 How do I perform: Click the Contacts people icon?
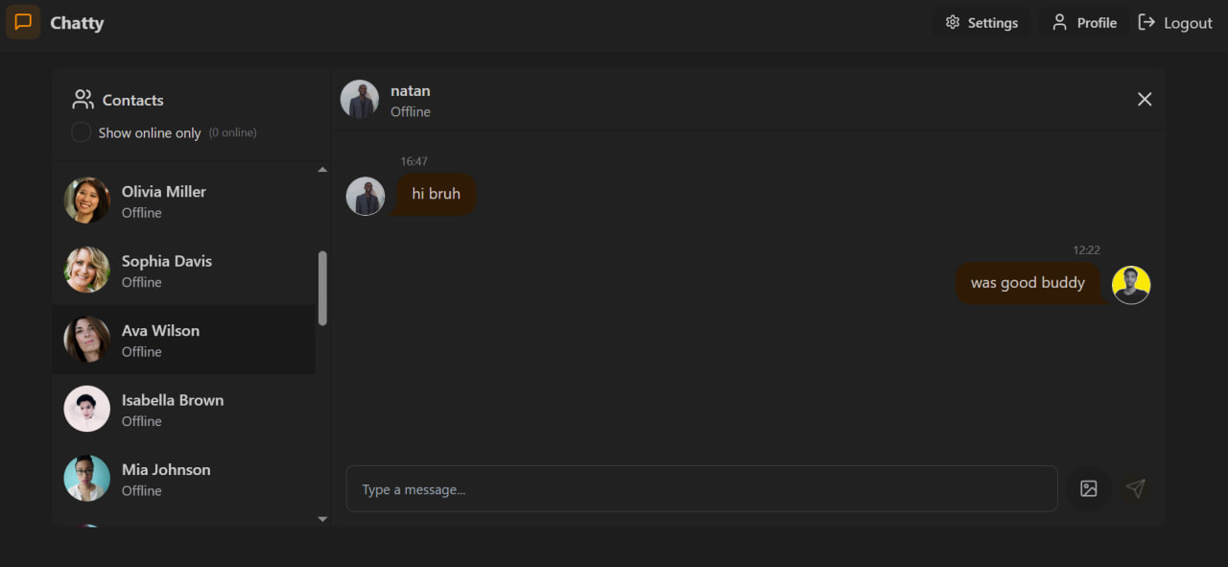83,100
